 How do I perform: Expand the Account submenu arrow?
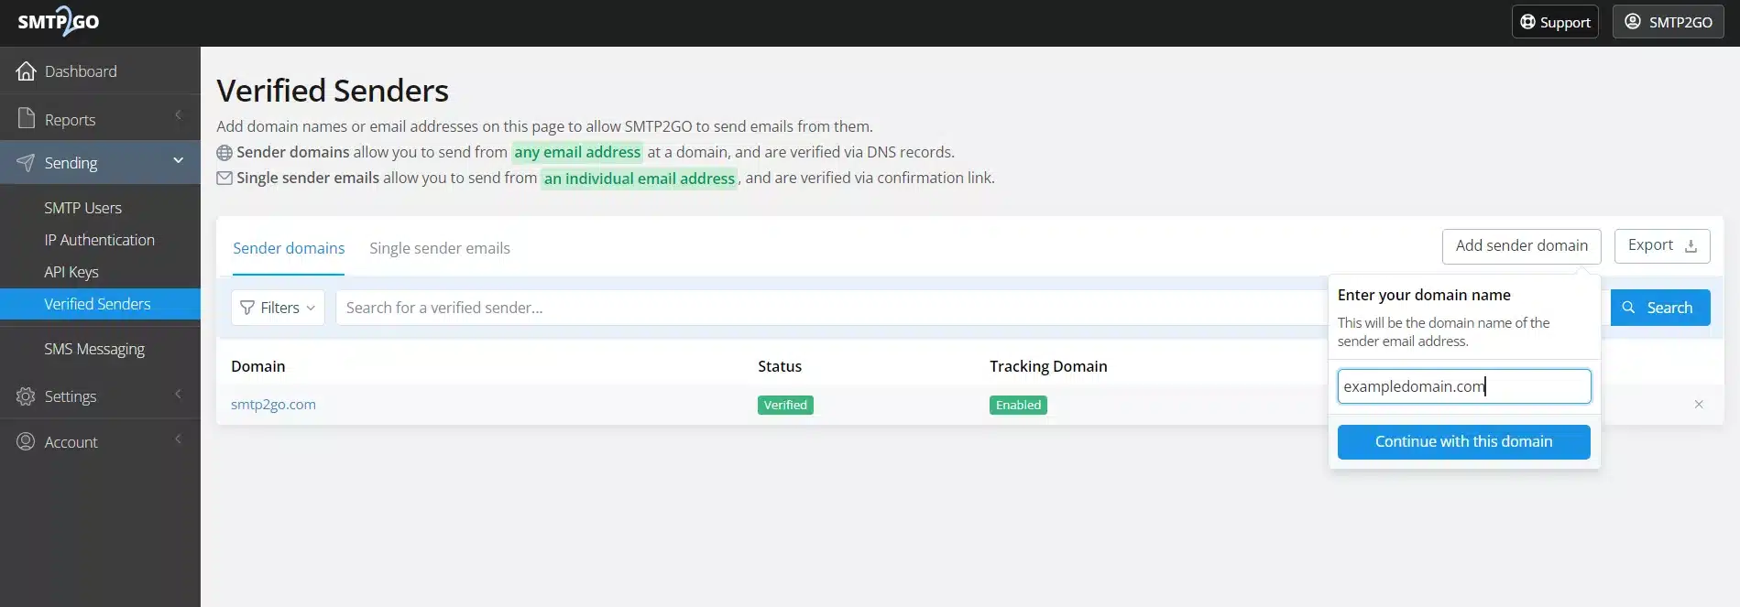pos(178,440)
